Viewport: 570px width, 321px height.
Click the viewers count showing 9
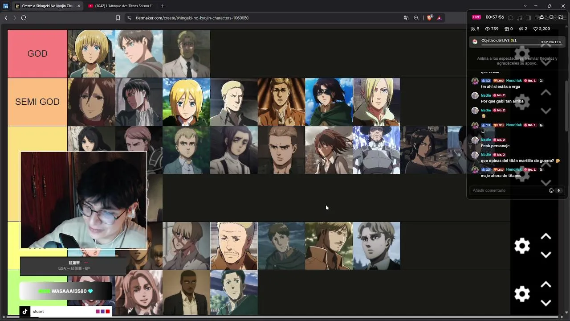pos(475,29)
